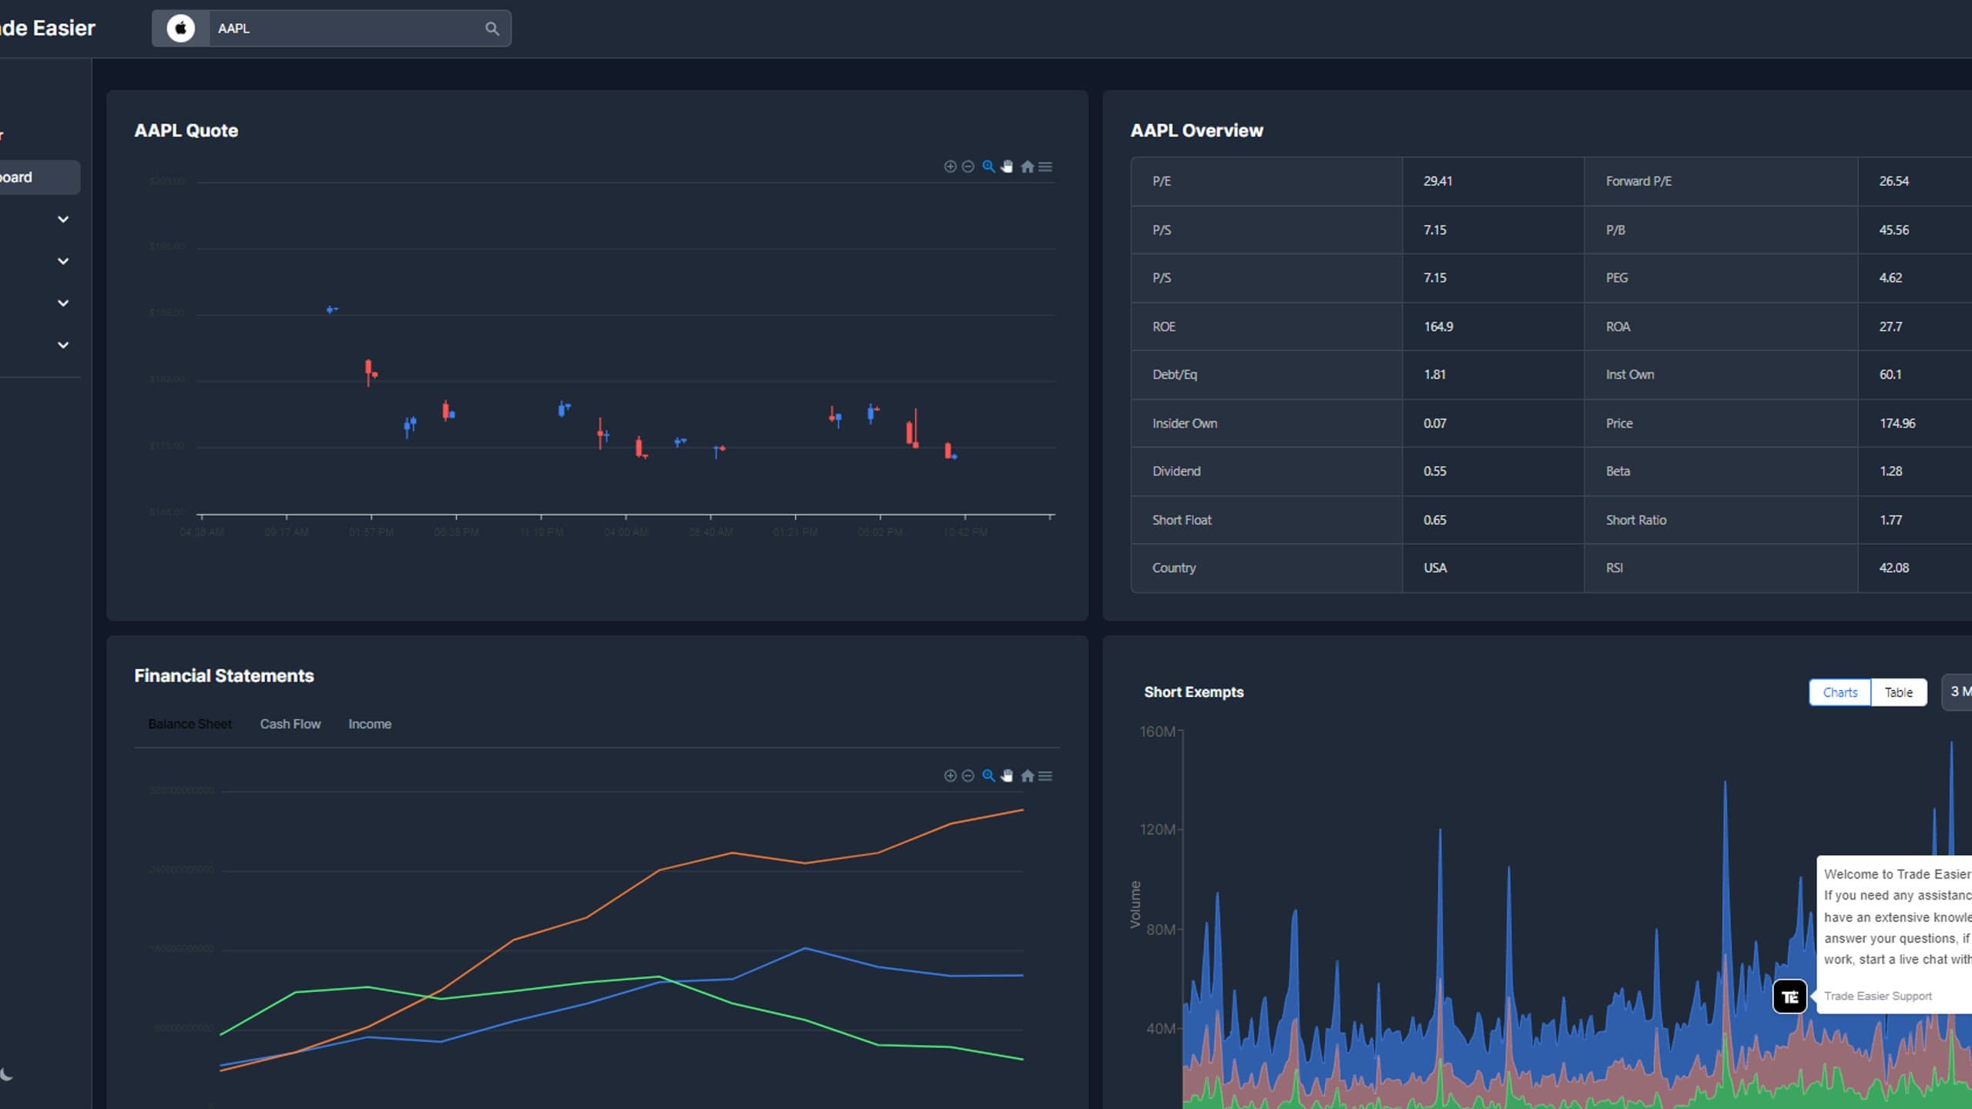This screenshot has height=1109, width=1972.
Task: Expand the second sidebar chevron from the top
Action: click(x=63, y=261)
